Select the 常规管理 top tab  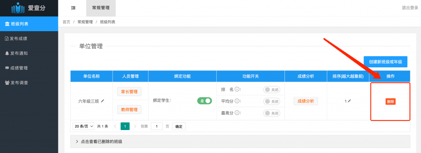[x=101, y=8]
